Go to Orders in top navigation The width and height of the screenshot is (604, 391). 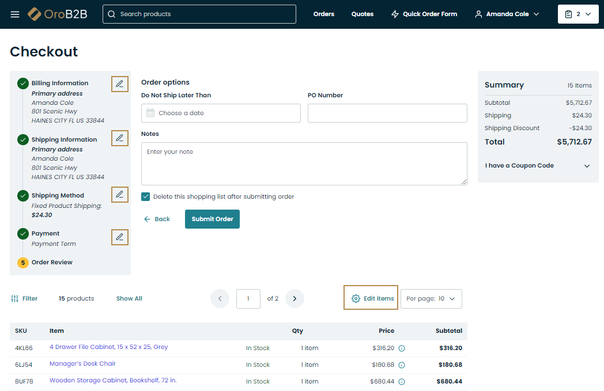click(x=323, y=14)
